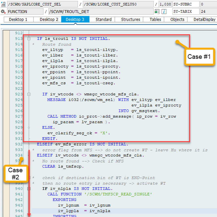The image size is (217, 217).
Task: Click '/SCWM/TMFSCP_READ_SINGLE' function call
Action: 118,194
